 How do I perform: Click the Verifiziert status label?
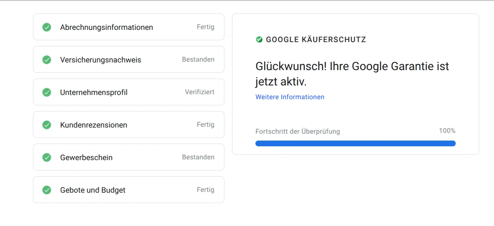click(200, 92)
